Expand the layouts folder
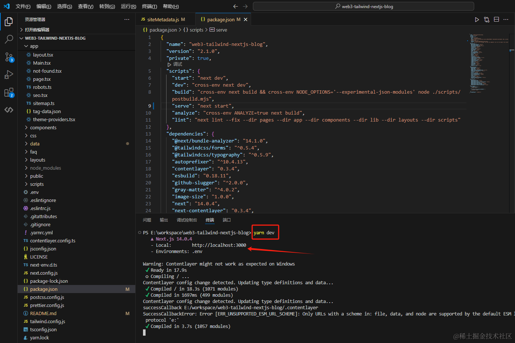The image size is (515, 343). [x=76, y=160]
